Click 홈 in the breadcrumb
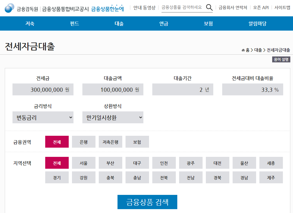Image resolution: width=293 pixels, height=213 pixels. (247, 50)
